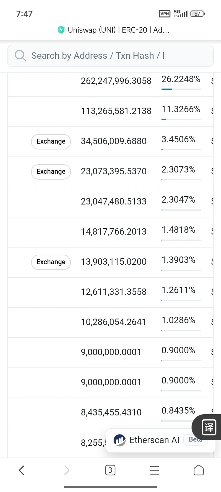Tap Exchange tag beside 13,903,115.0200
The image size is (221, 492).
(x=51, y=262)
